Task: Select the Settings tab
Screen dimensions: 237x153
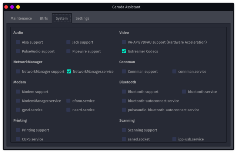Action: click(x=82, y=18)
